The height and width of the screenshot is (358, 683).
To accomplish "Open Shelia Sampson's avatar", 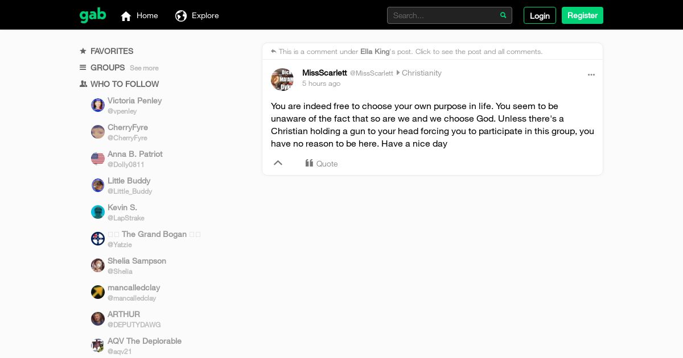I will pyautogui.click(x=98, y=265).
